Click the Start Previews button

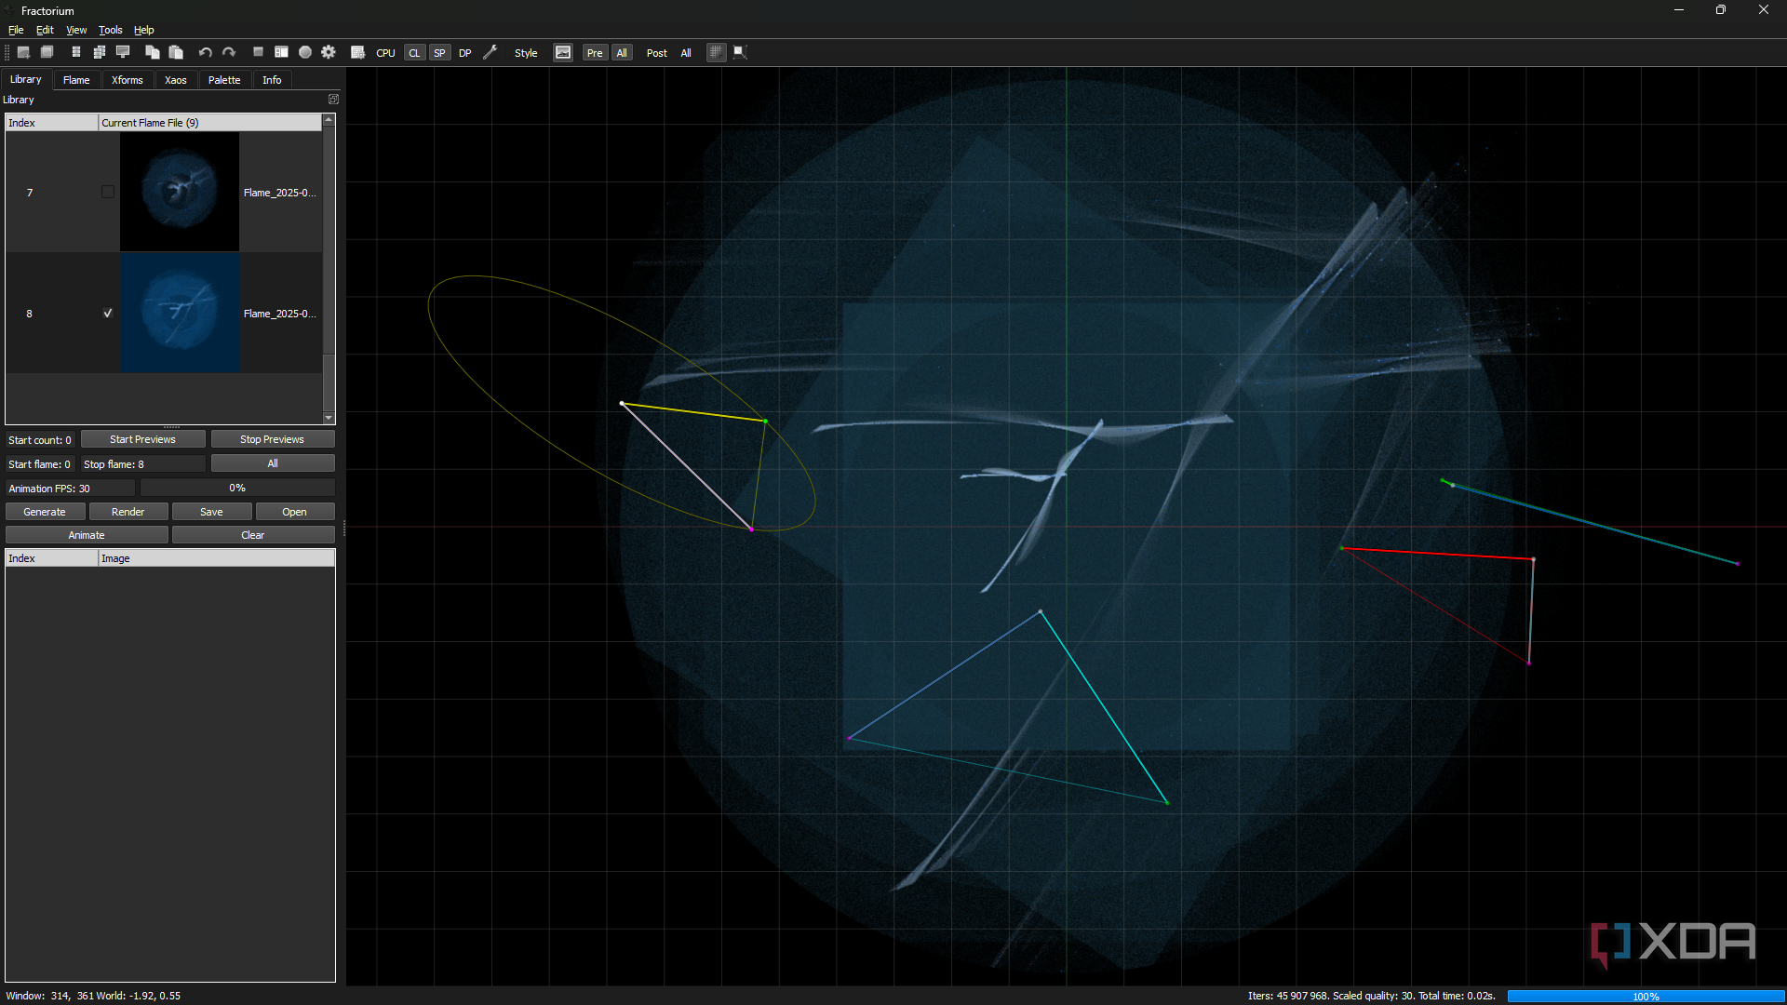click(x=142, y=439)
